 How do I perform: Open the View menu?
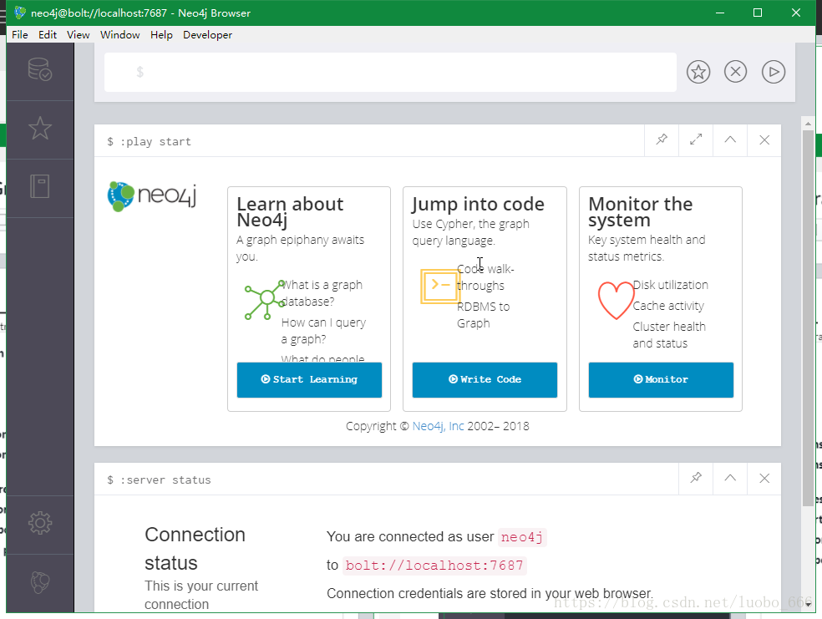pyautogui.click(x=79, y=34)
